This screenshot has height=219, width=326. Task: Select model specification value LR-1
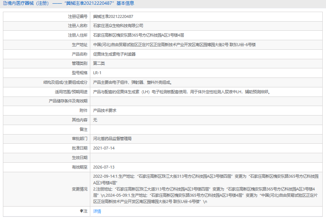click(x=97, y=73)
